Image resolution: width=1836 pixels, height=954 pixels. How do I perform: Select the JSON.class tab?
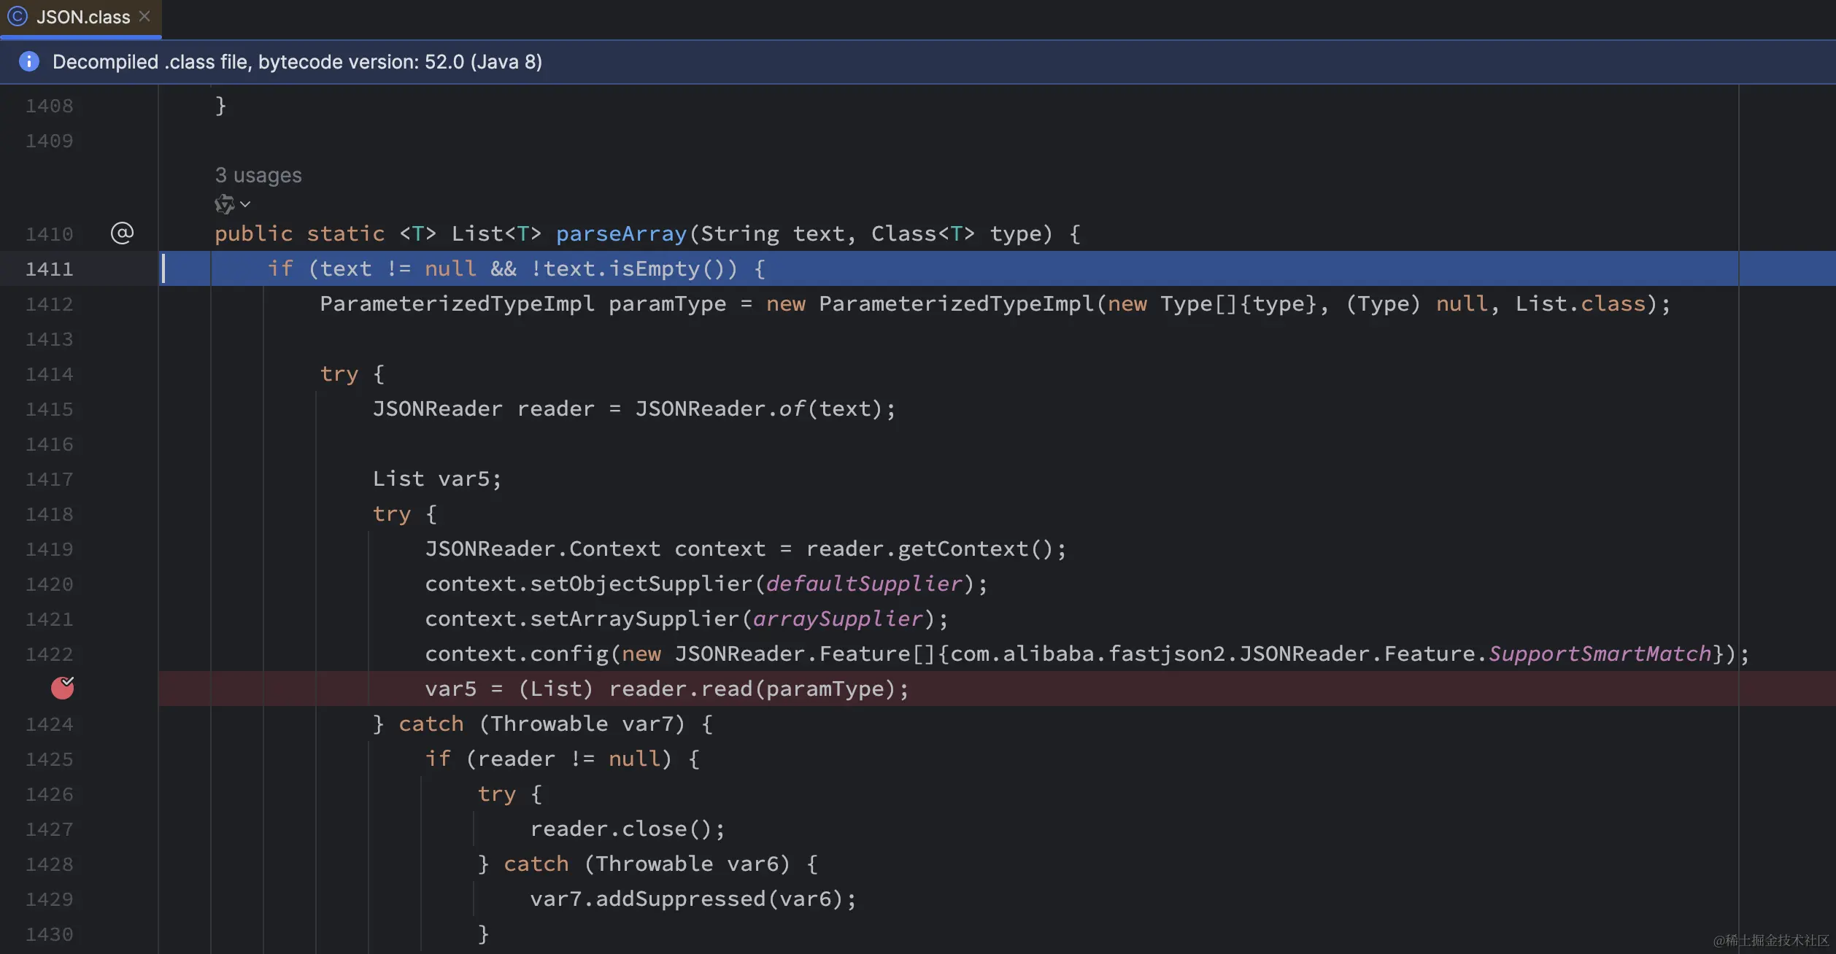click(x=82, y=17)
